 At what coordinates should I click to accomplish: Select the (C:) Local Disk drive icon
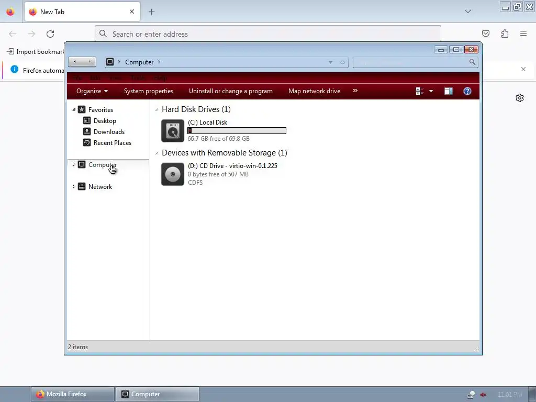(173, 130)
